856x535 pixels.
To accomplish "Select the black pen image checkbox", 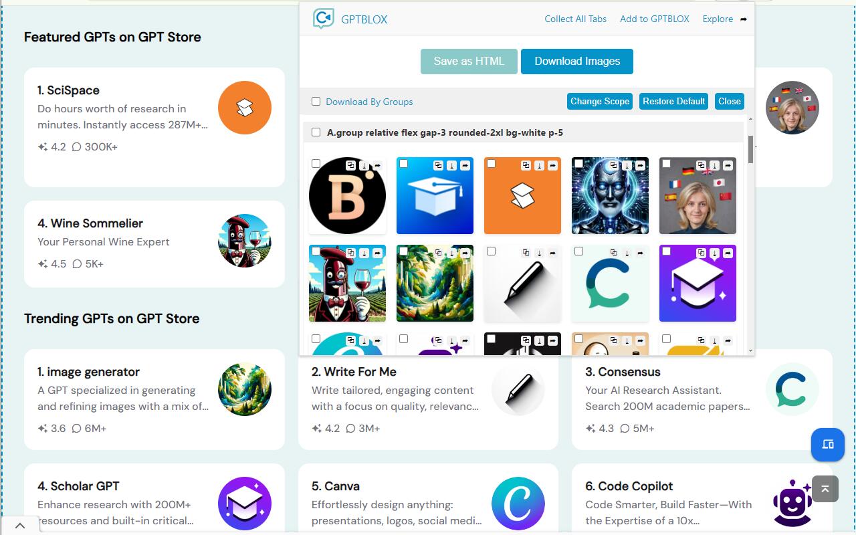I will click(x=492, y=251).
